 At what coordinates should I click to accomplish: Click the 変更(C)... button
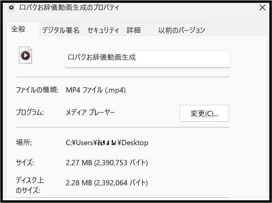204,113
